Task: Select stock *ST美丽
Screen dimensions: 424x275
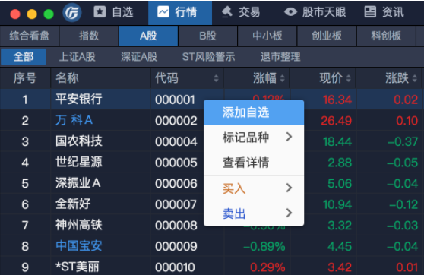Action: [x=78, y=267]
